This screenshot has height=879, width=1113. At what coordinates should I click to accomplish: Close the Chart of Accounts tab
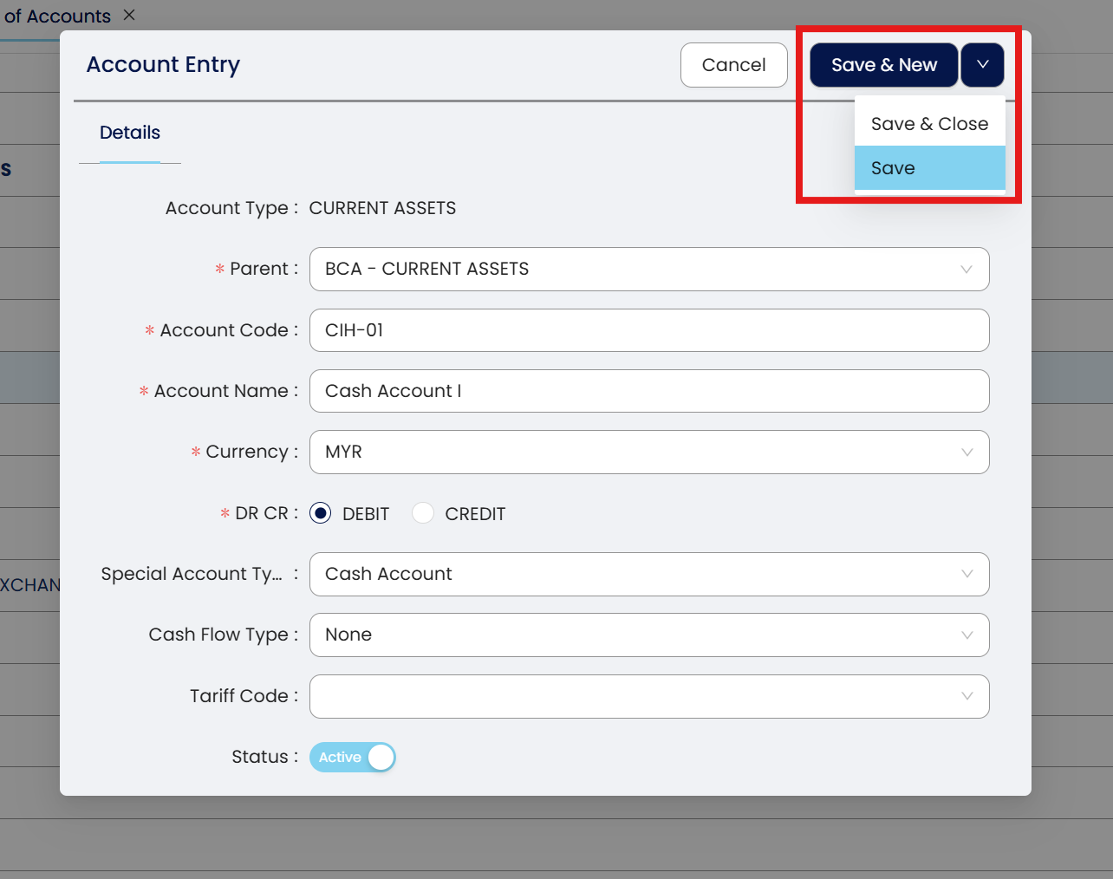(x=129, y=15)
